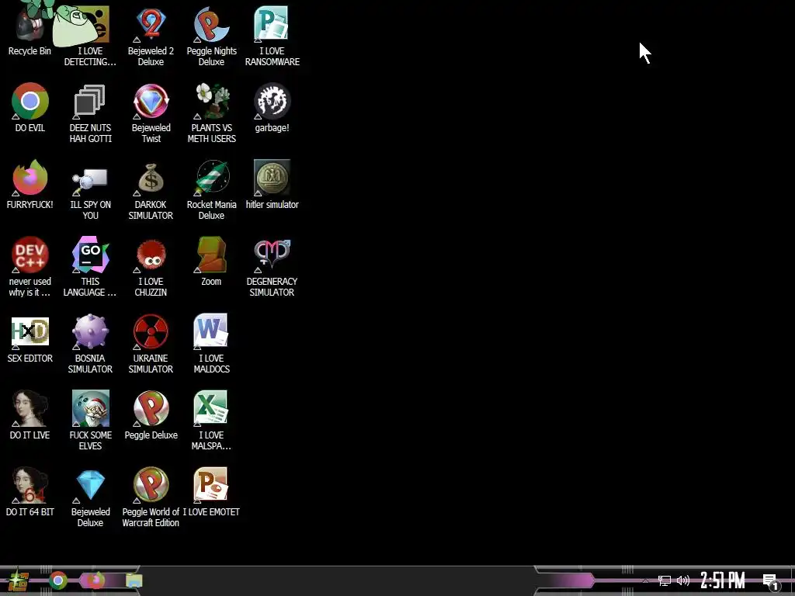This screenshot has height=596, width=795.
Task: Open the Publisher icon labeled I LOVE RANSOMWARE
Action: 272,24
